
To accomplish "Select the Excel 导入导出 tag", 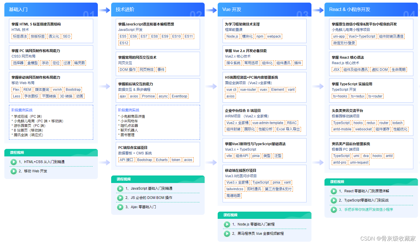I will [x=288, y=129].
